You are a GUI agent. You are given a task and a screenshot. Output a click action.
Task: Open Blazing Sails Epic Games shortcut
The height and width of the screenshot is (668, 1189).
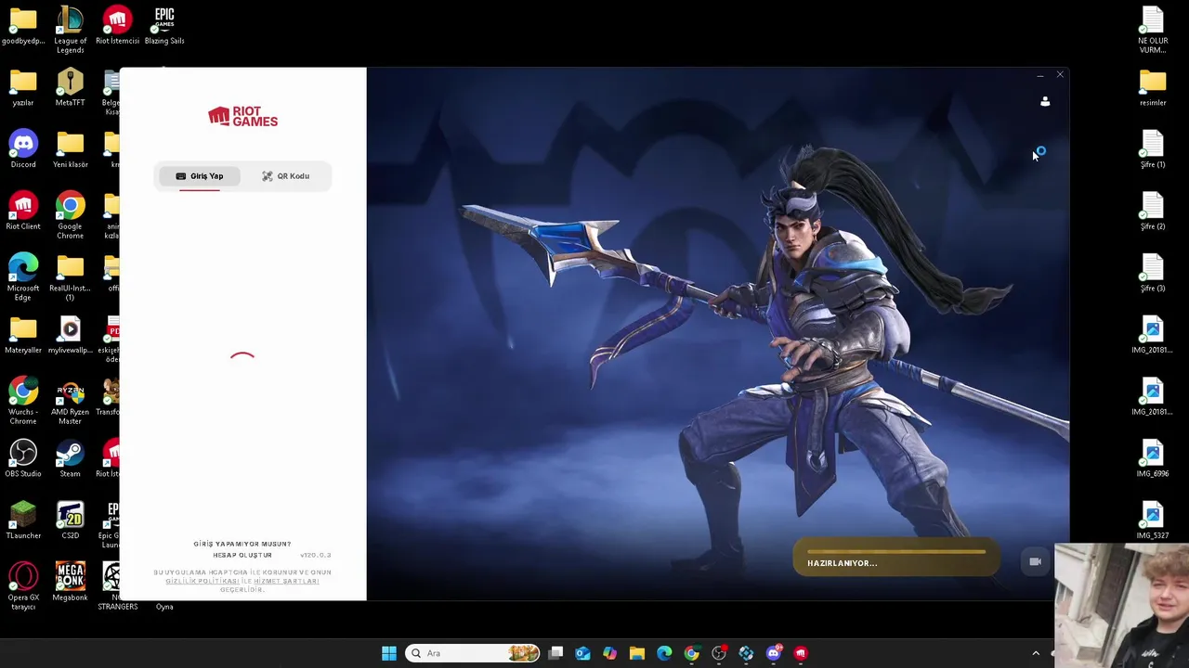164,25
